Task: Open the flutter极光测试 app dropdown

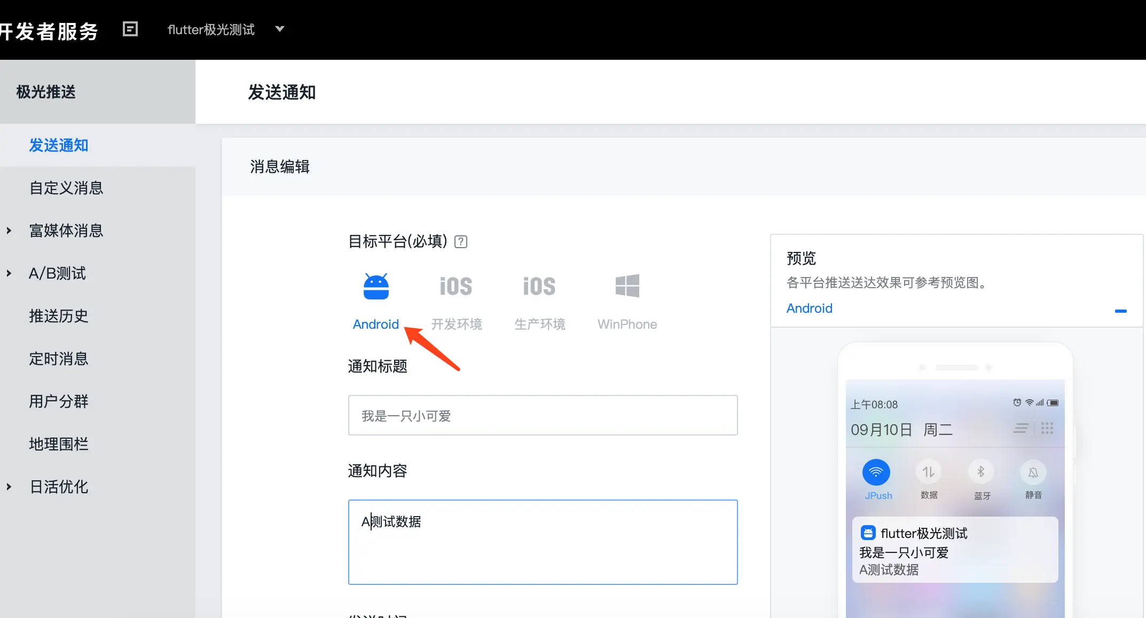Action: 225,29
